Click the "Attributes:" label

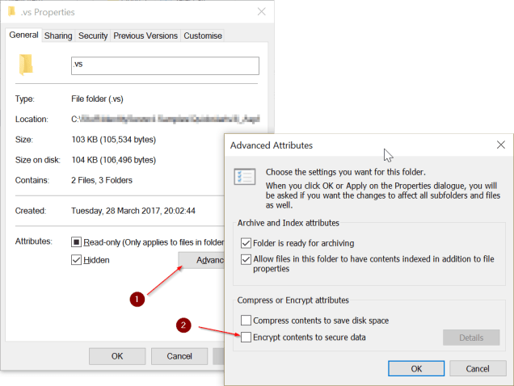coord(34,241)
